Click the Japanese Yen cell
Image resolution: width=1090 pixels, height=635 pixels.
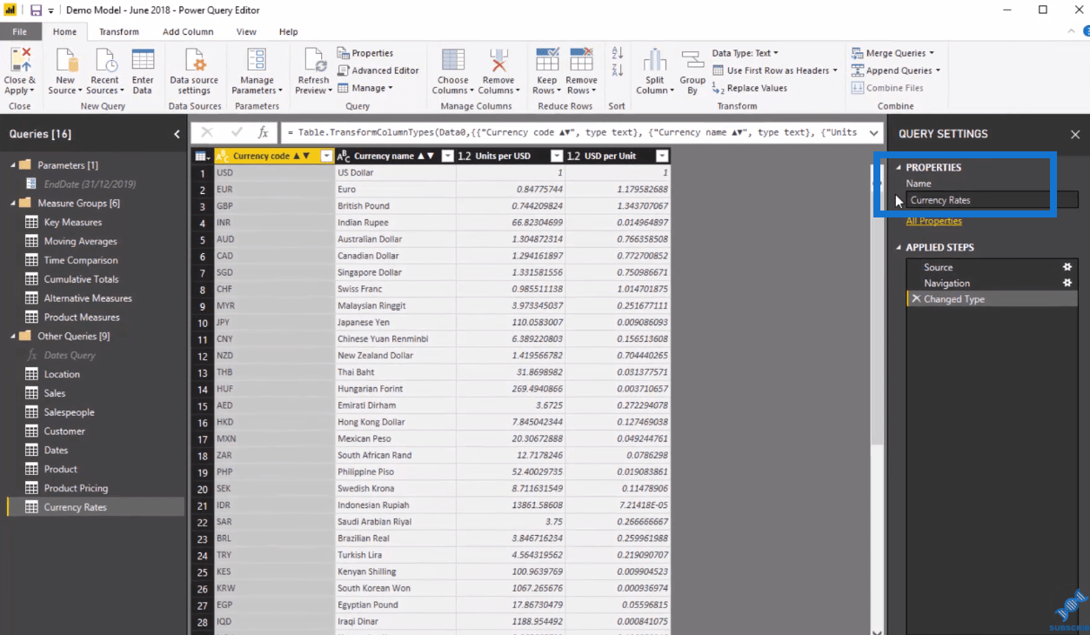coord(396,322)
